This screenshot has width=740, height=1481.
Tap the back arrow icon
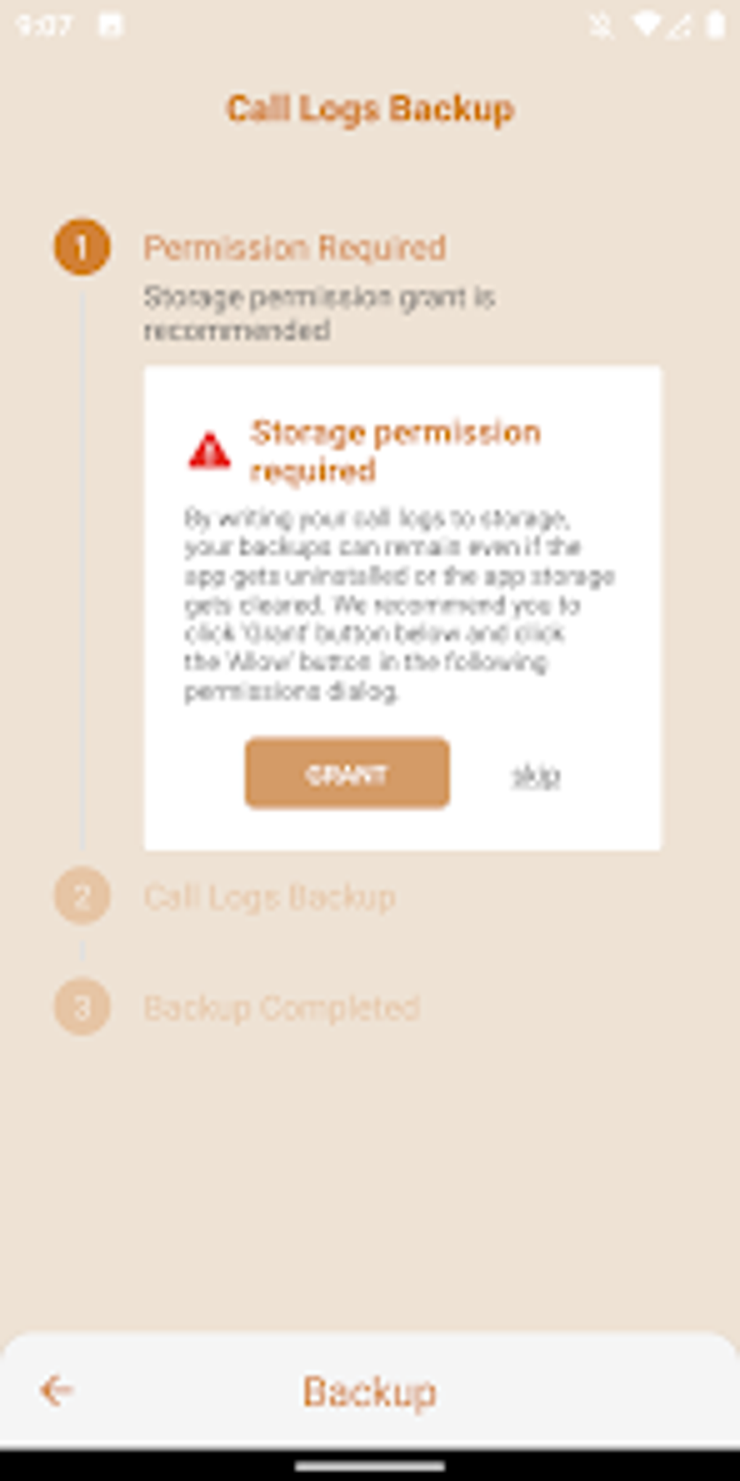click(x=56, y=1390)
